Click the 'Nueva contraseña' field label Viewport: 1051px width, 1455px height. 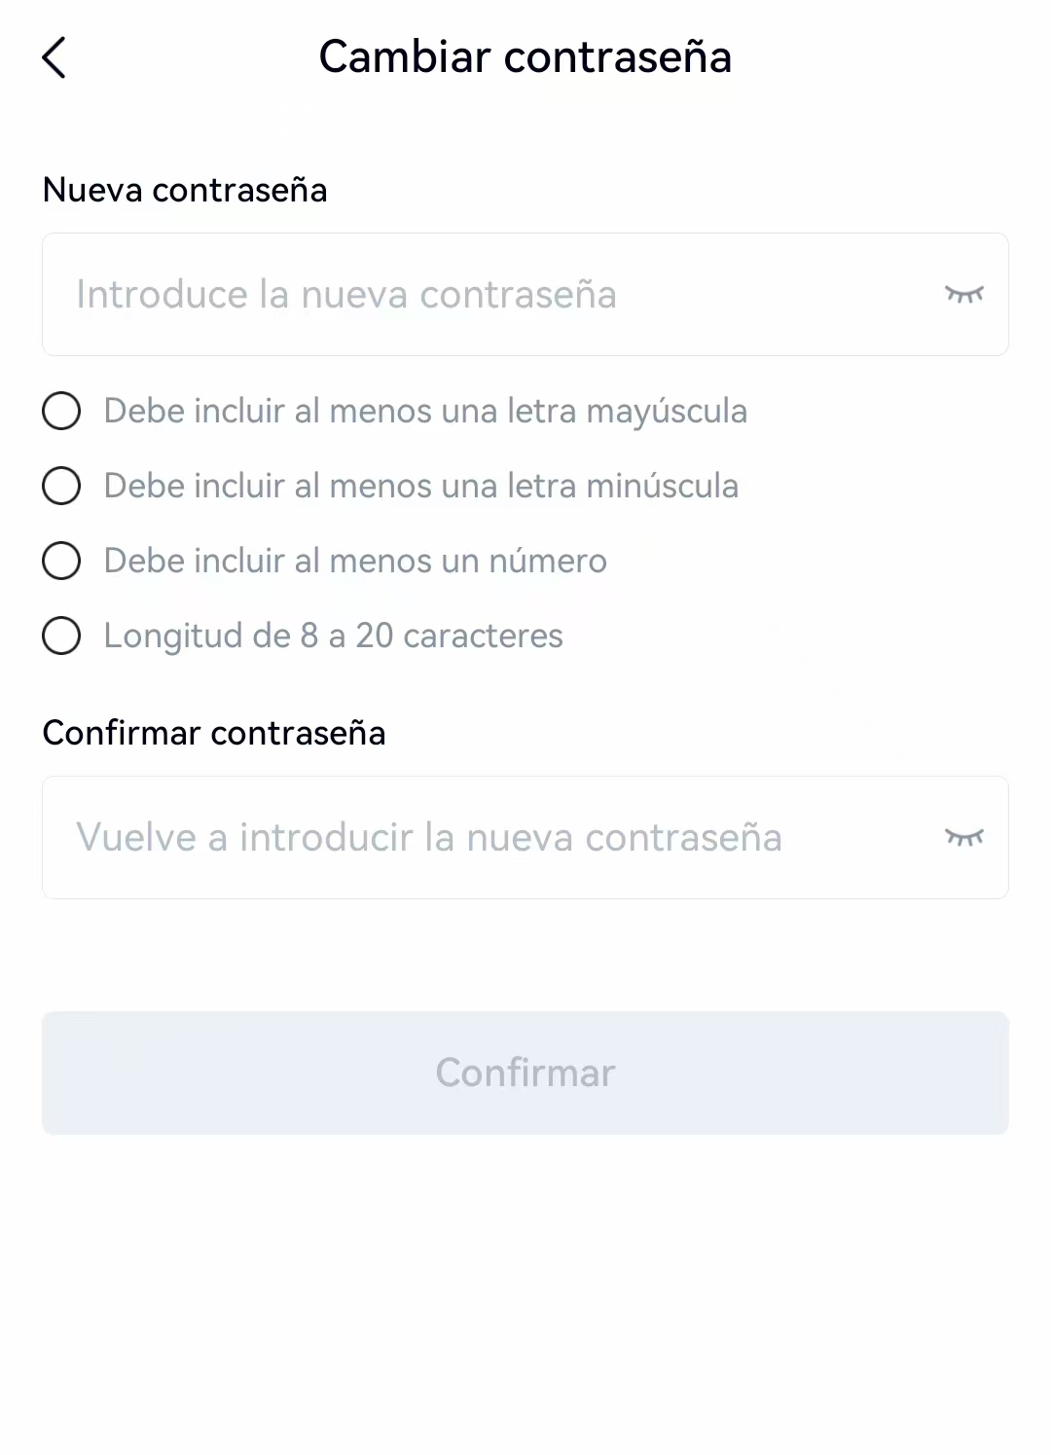pyautogui.click(x=185, y=190)
